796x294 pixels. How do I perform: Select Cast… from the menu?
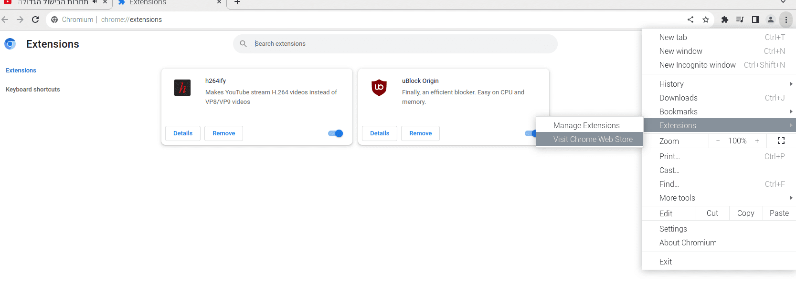[720, 170]
